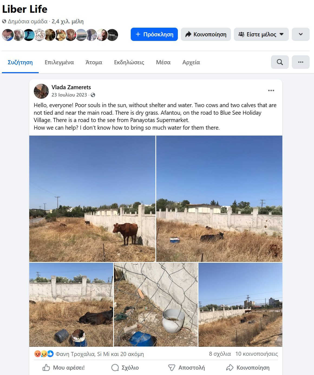Click the group search magnifier icon
The width and height of the screenshot is (314, 375).
(x=280, y=62)
